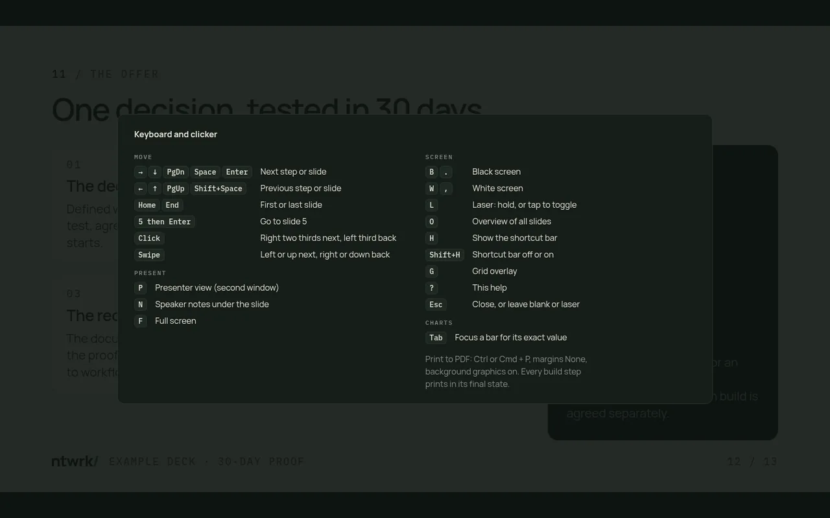Click the '12 / 13' slide counter
Image resolution: width=830 pixels, height=518 pixels.
pyautogui.click(x=752, y=462)
